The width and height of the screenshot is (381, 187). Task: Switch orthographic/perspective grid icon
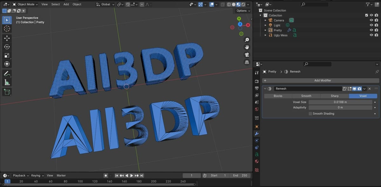click(x=247, y=62)
